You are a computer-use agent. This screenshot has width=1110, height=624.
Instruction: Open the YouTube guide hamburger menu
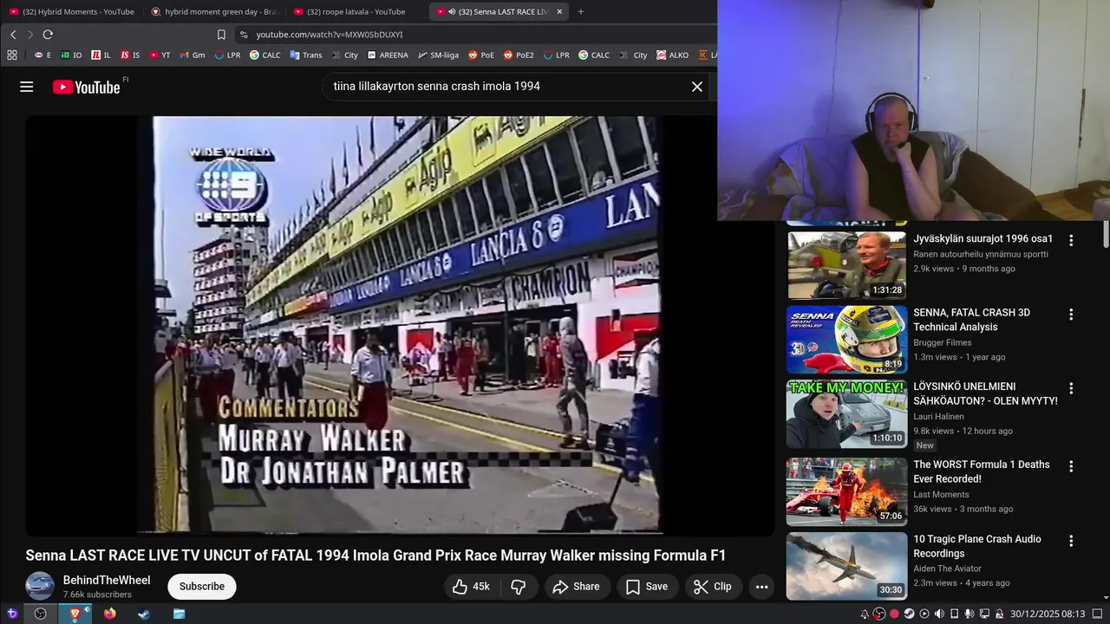27,87
